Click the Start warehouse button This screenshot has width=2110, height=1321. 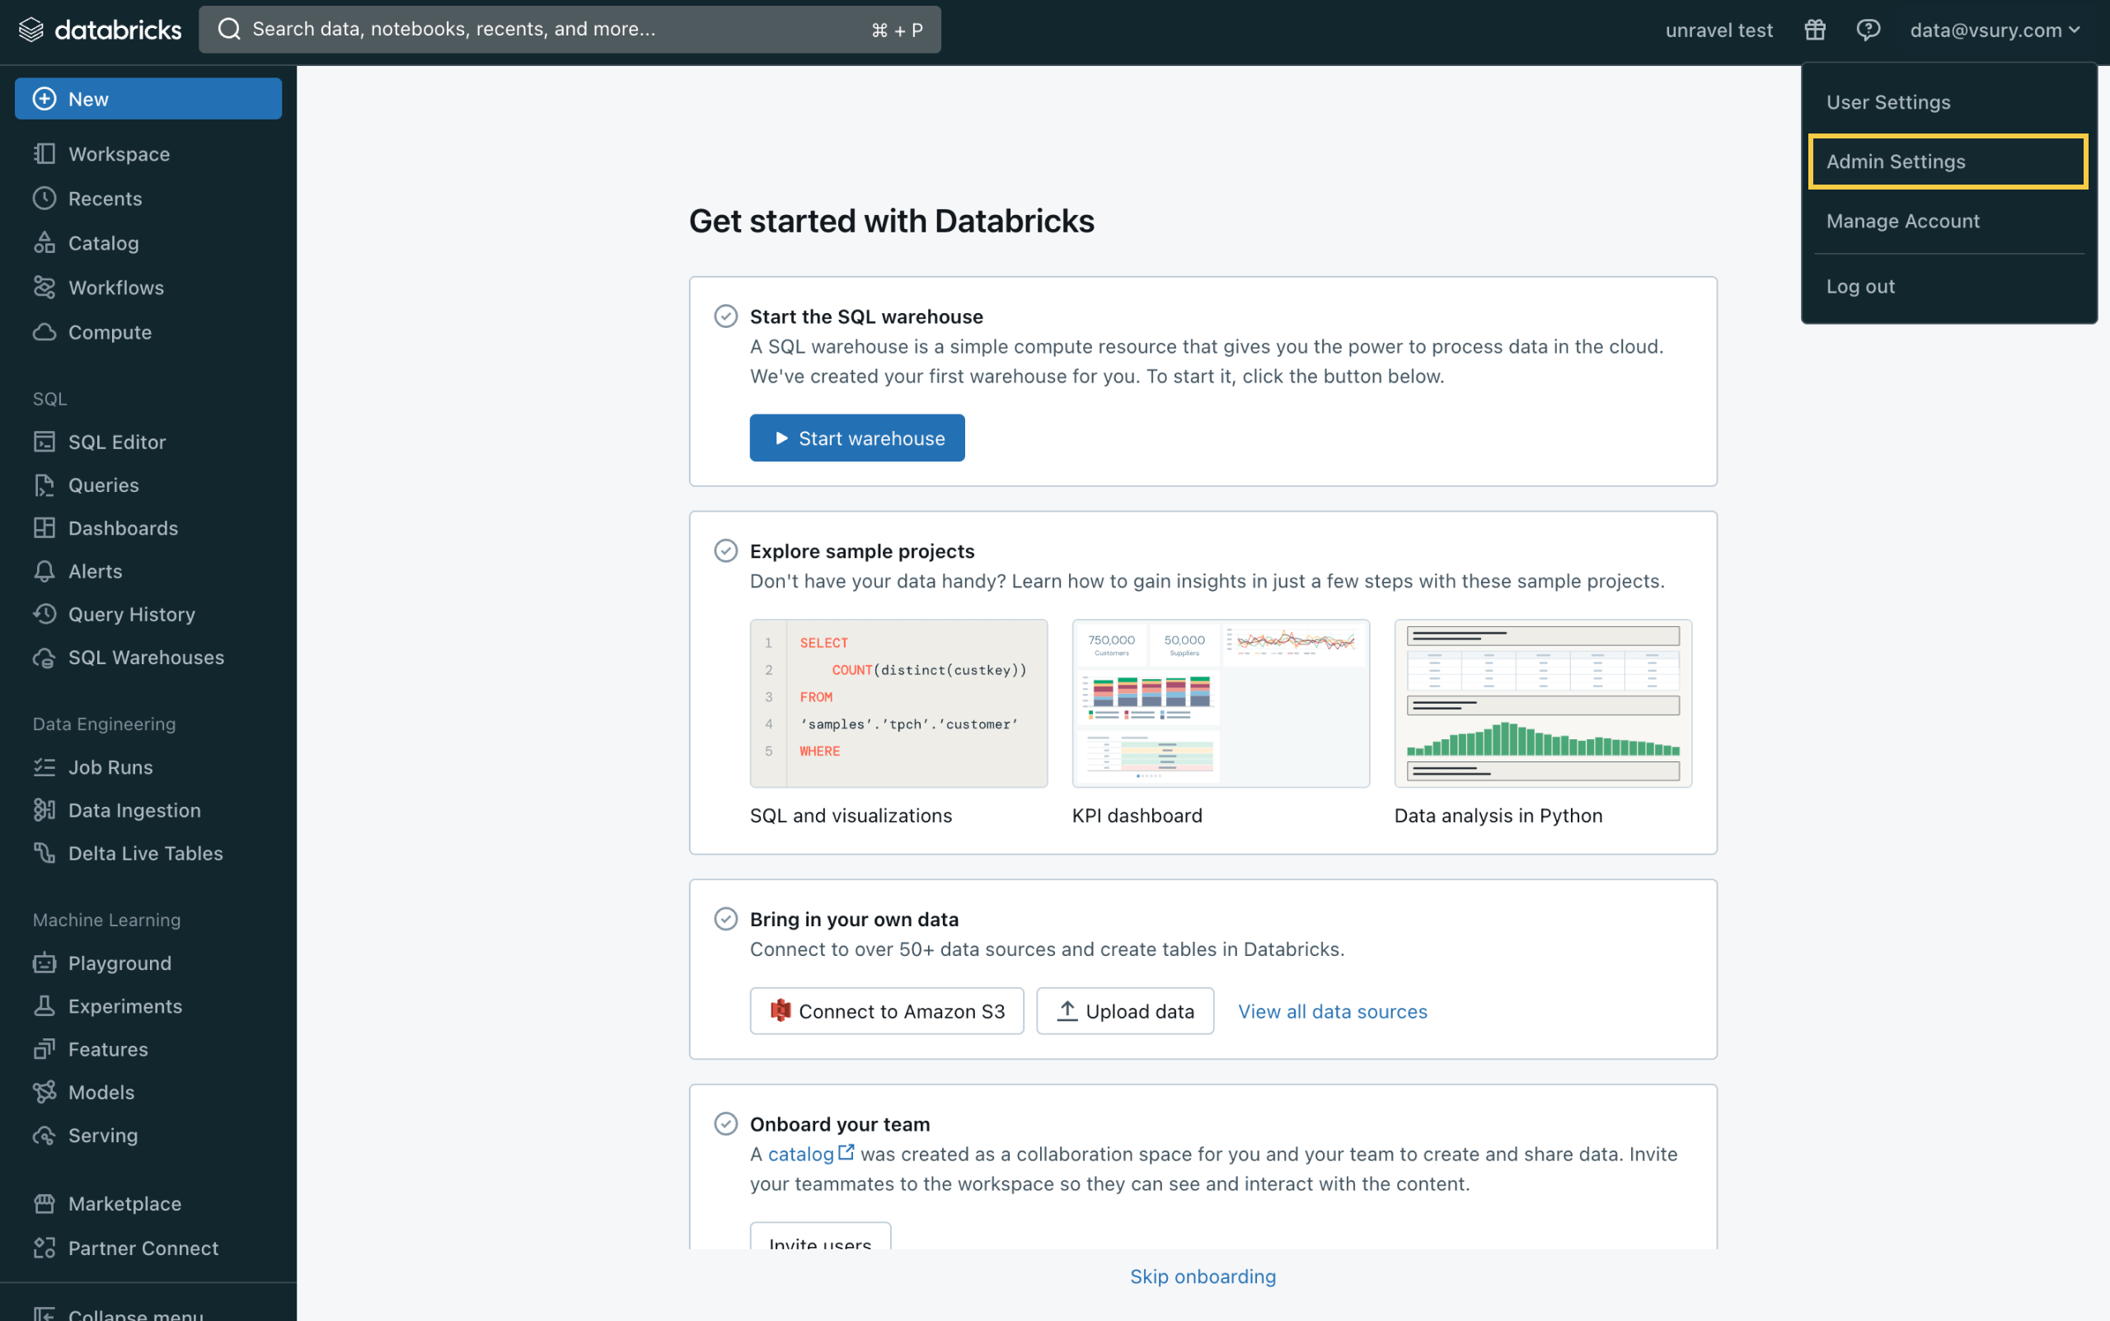[x=857, y=438]
